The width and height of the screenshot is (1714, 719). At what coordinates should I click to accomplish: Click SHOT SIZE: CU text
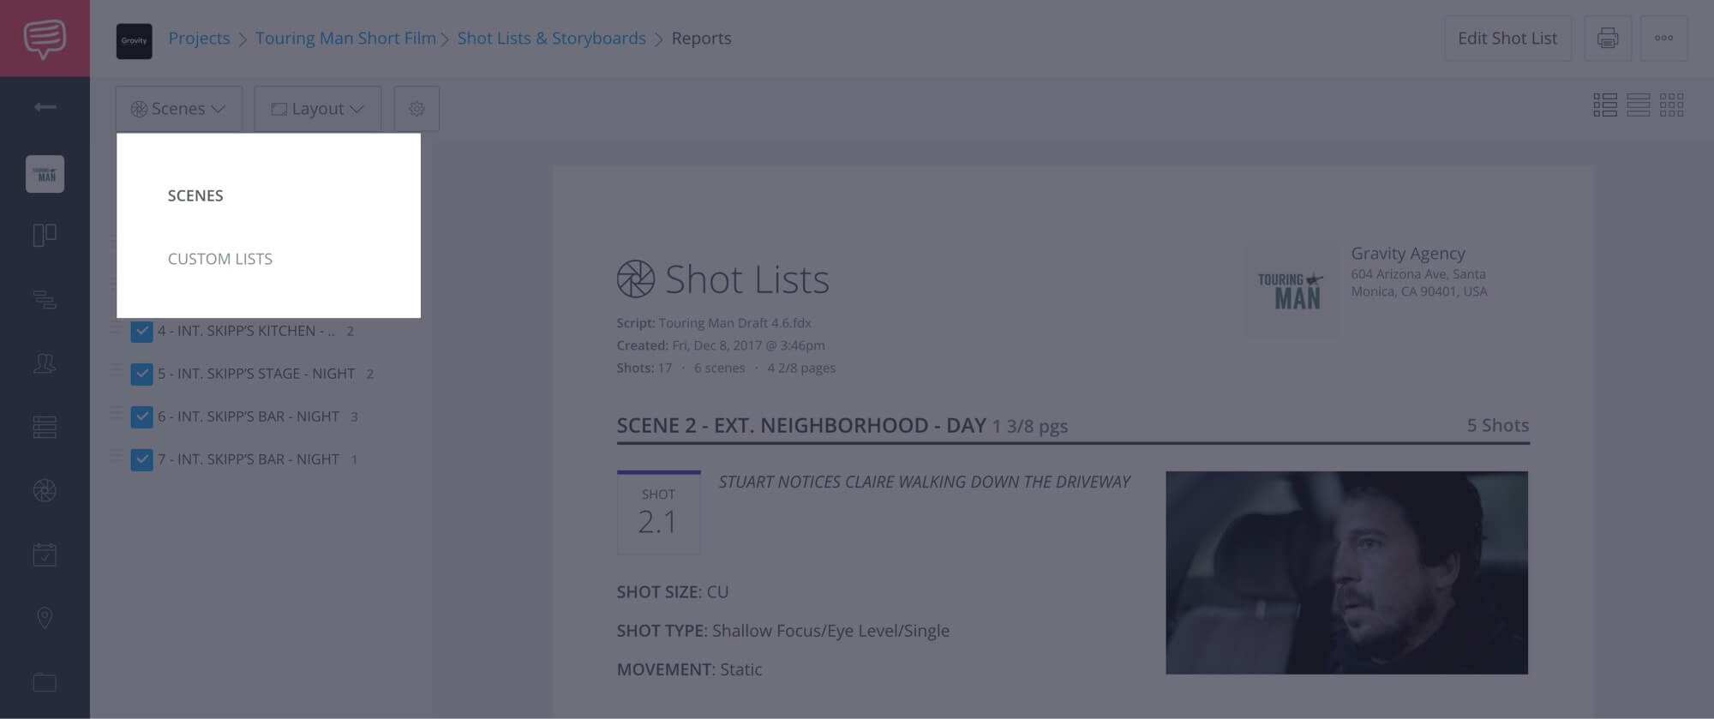(673, 592)
